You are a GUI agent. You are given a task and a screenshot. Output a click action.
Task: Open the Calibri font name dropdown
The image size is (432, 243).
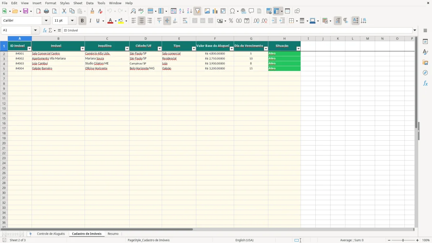[46, 21]
